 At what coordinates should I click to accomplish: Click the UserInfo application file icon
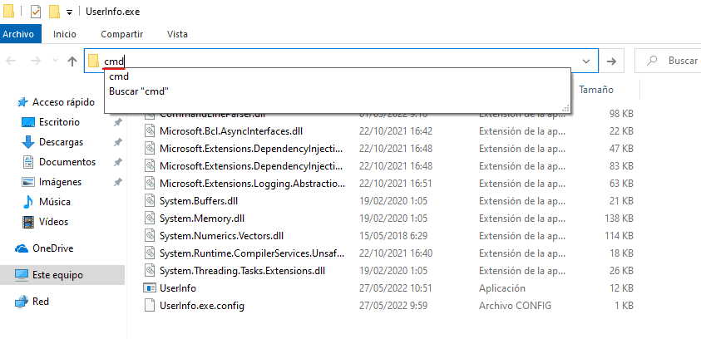coord(150,288)
